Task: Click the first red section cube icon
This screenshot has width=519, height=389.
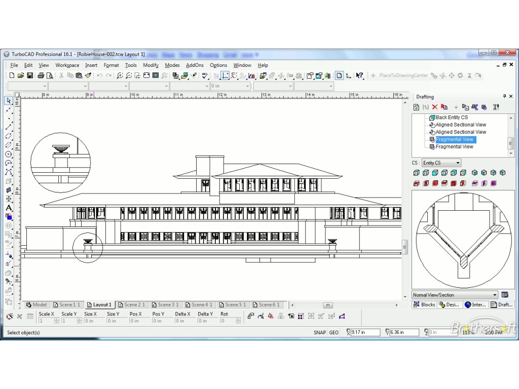Action: (417, 183)
